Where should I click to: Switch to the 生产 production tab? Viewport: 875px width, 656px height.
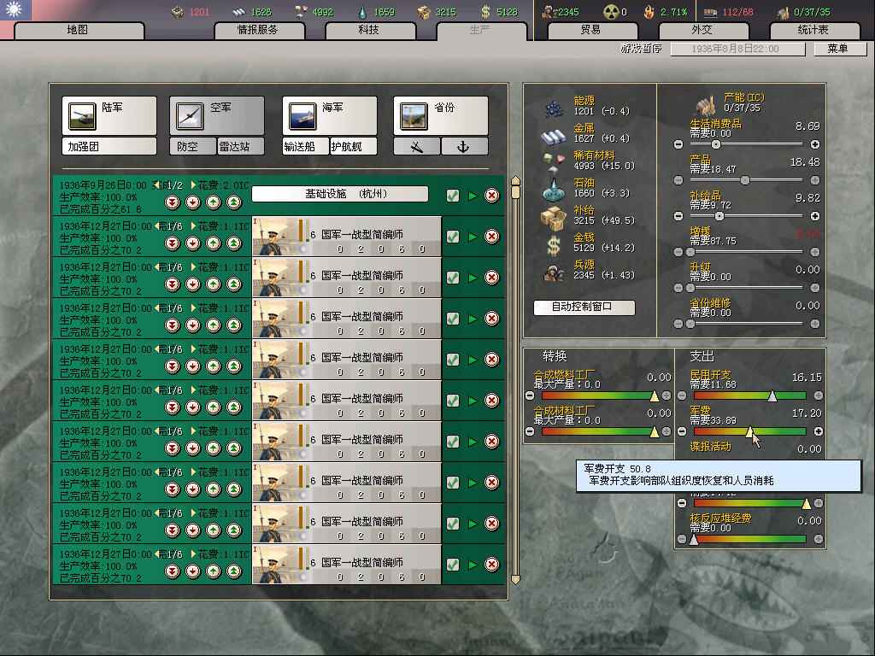[x=481, y=30]
